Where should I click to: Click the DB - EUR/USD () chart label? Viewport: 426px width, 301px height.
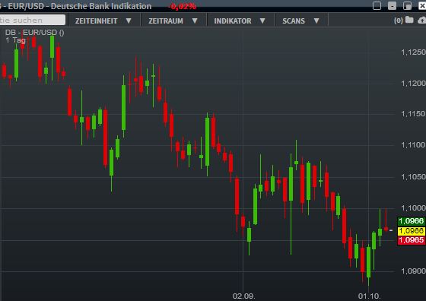click(35, 33)
